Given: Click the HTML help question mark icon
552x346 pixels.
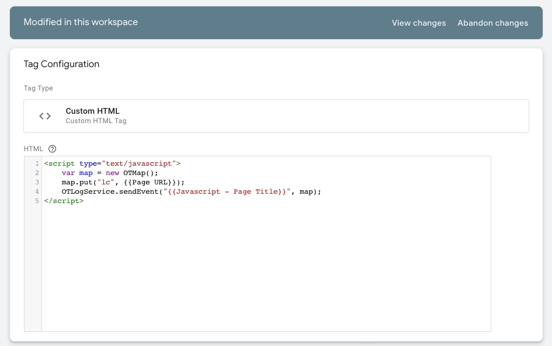Looking at the screenshot, I should coord(52,149).
